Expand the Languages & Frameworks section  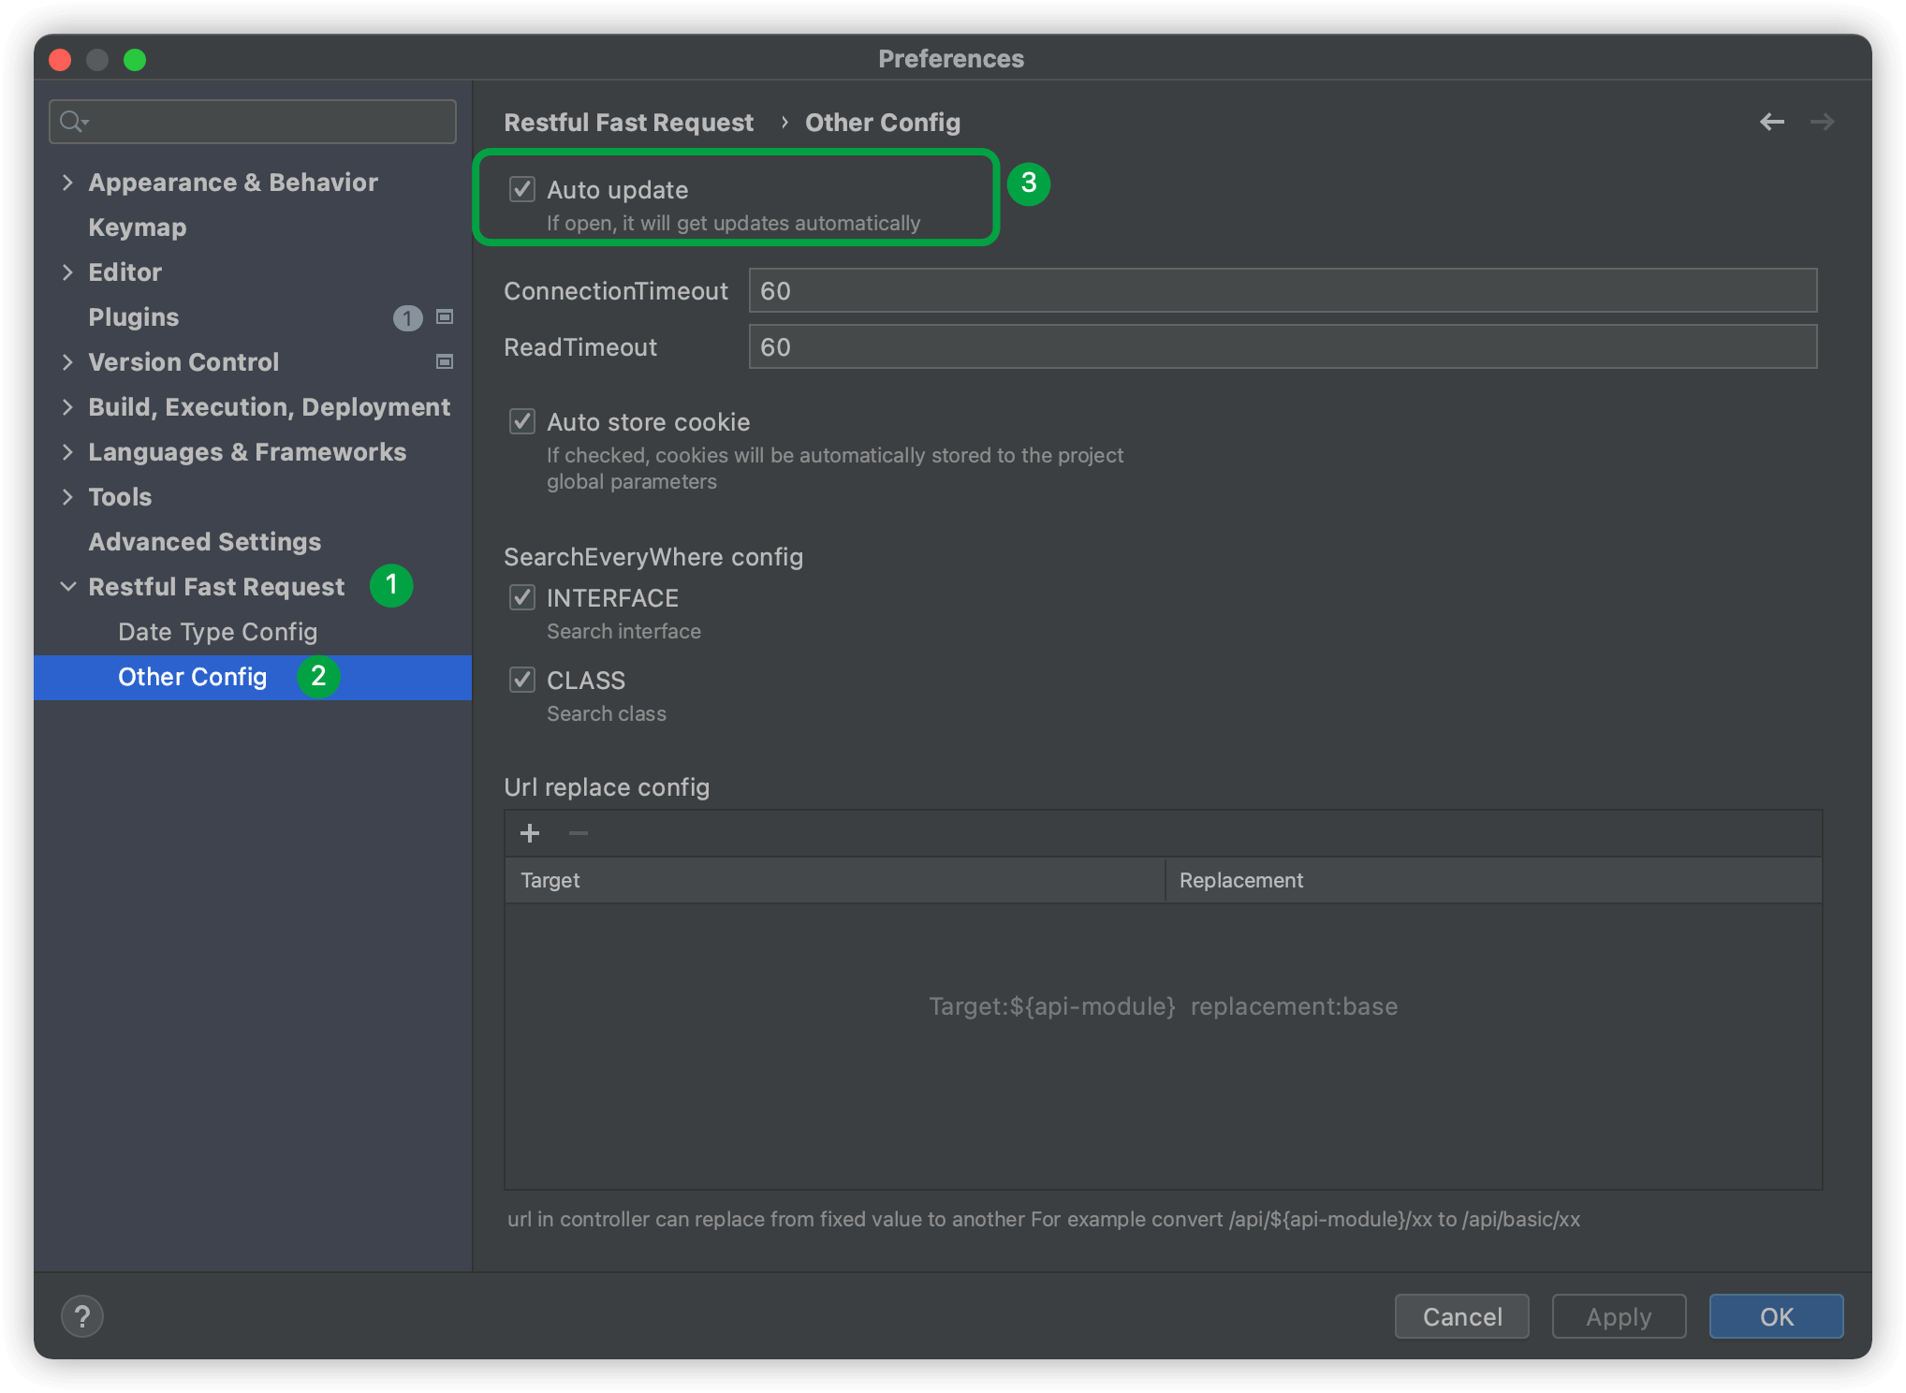tap(67, 452)
